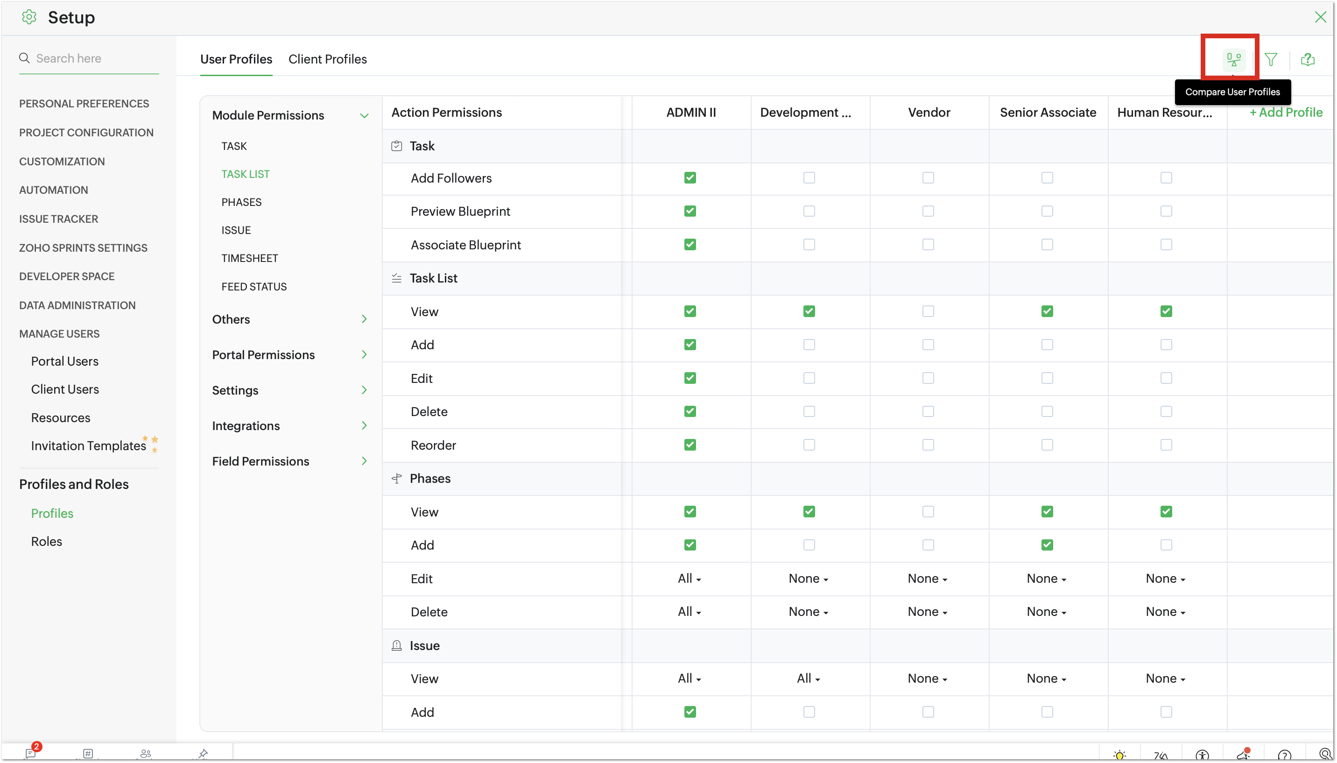Screen dimensions: 1337x763
Task: Open the what's new megaphone icon
Action: point(1243,755)
